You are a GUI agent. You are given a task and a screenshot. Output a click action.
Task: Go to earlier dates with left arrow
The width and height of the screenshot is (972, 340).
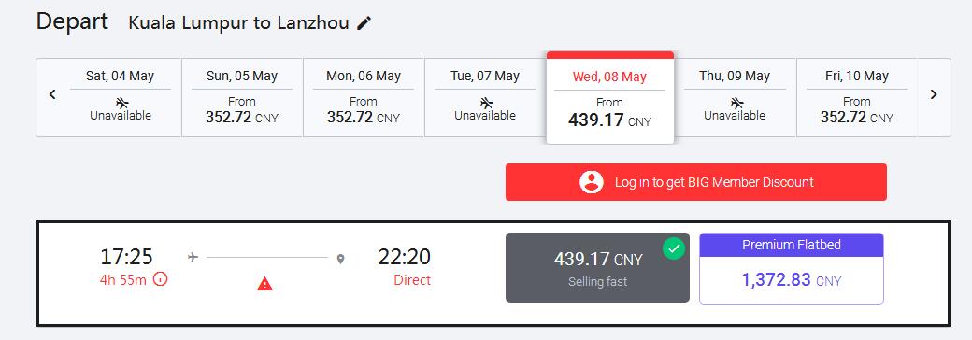tap(52, 94)
